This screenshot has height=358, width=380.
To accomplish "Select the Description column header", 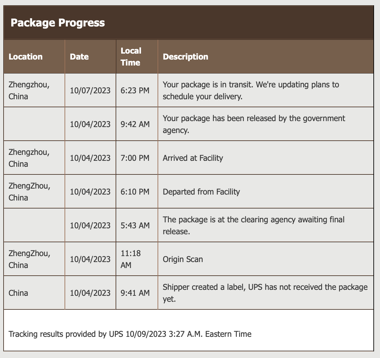I will [185, 57].
